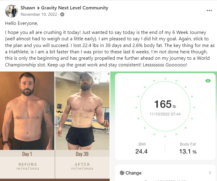The image size is (217, 181).
Task: Select the BMI 24.4 value
Action: pyautogui.click(x=141, y=151)
